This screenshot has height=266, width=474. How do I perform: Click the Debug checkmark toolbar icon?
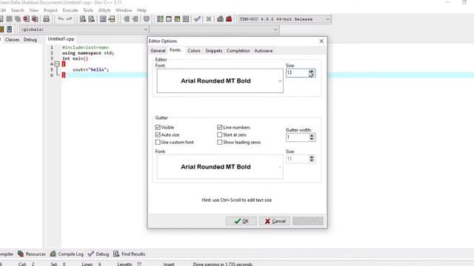(x=198, y=19)
